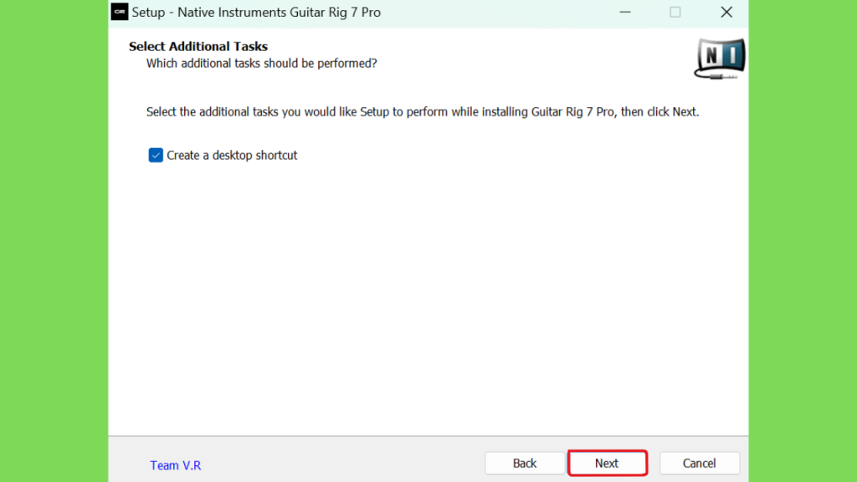Close the Setup window

click(726, 12)
